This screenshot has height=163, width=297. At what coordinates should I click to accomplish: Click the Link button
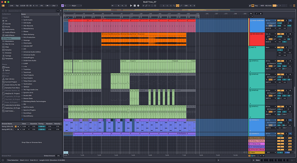(x=11, y=6)
